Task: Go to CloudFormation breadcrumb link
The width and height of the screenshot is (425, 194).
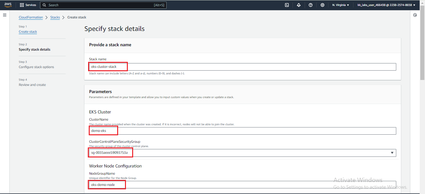Action: [31, 17]
